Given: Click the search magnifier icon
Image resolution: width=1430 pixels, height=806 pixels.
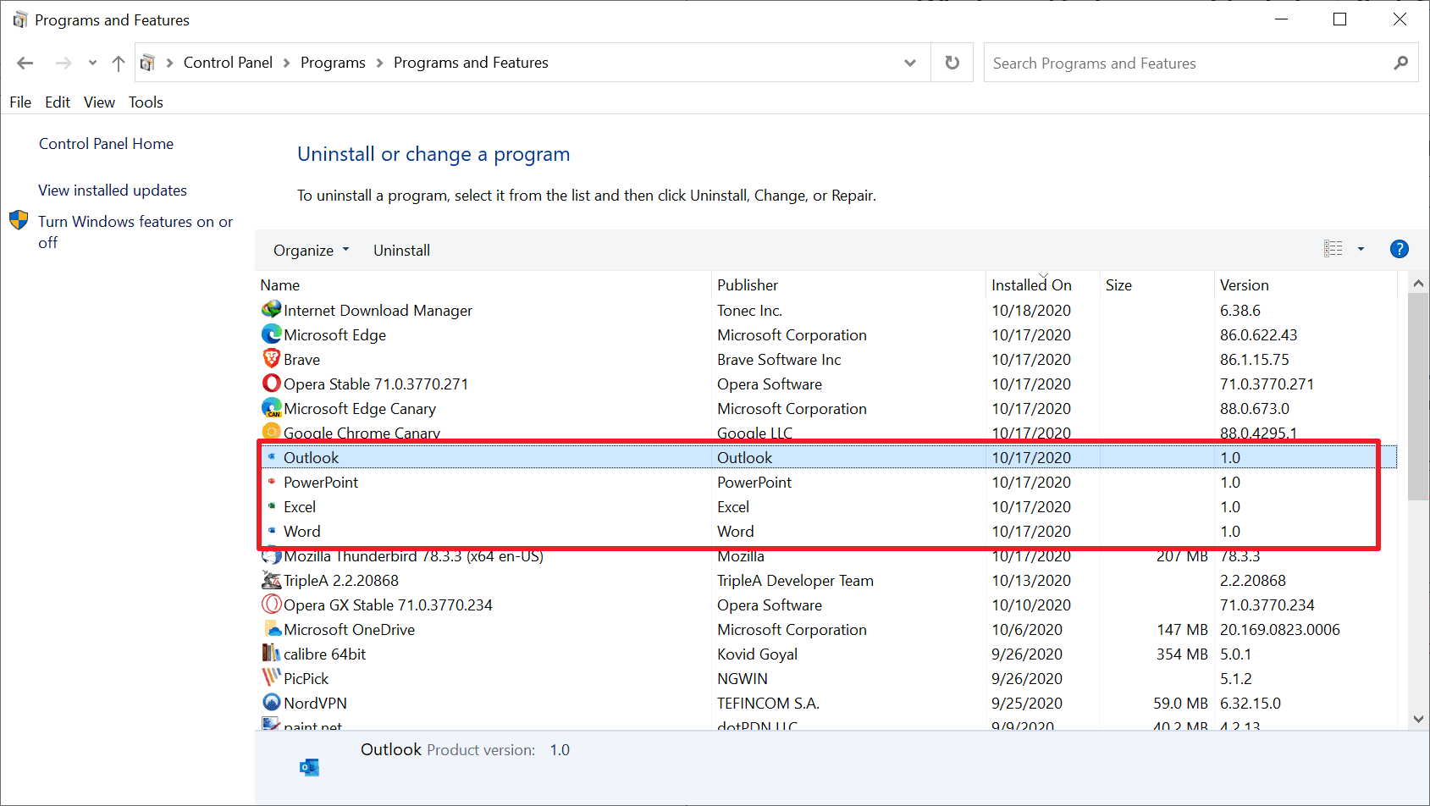Looking at the screenshot, I should click(1401, 63).
